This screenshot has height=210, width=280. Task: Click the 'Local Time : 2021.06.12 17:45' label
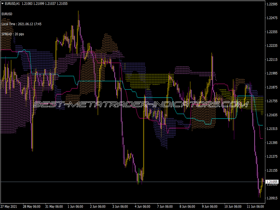pyautogui.click(x=21, y=24)
